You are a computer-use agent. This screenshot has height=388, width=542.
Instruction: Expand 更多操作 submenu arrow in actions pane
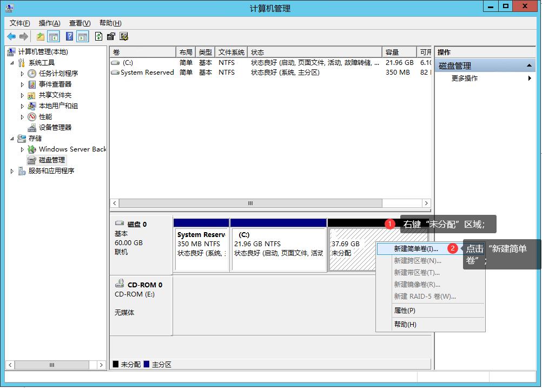[x=530, y=78]
